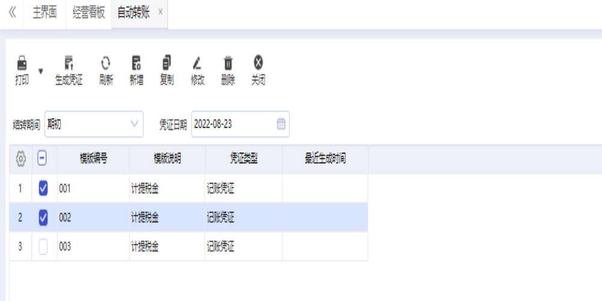Image resolution: width=602 pixels, height=301 pixels.
Task: Open the table column settings gear icon
Action: [20, 159]
